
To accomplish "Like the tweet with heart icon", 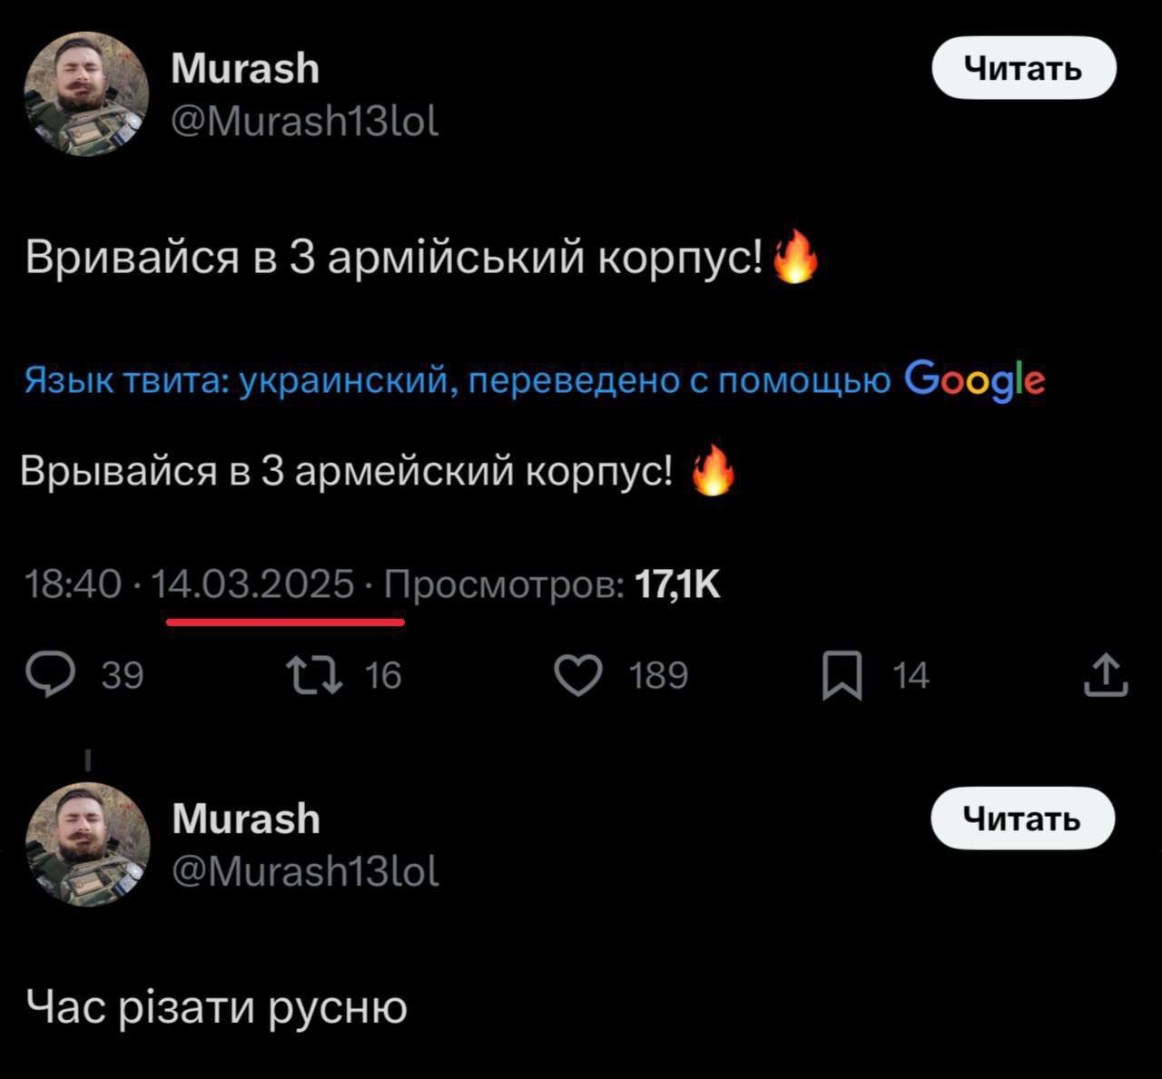I will point(578,676).
